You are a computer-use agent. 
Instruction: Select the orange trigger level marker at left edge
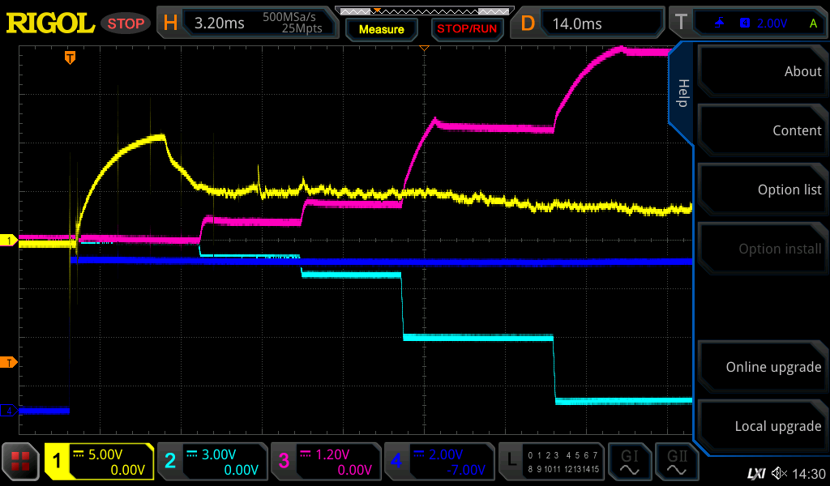[x=9, y=362]
